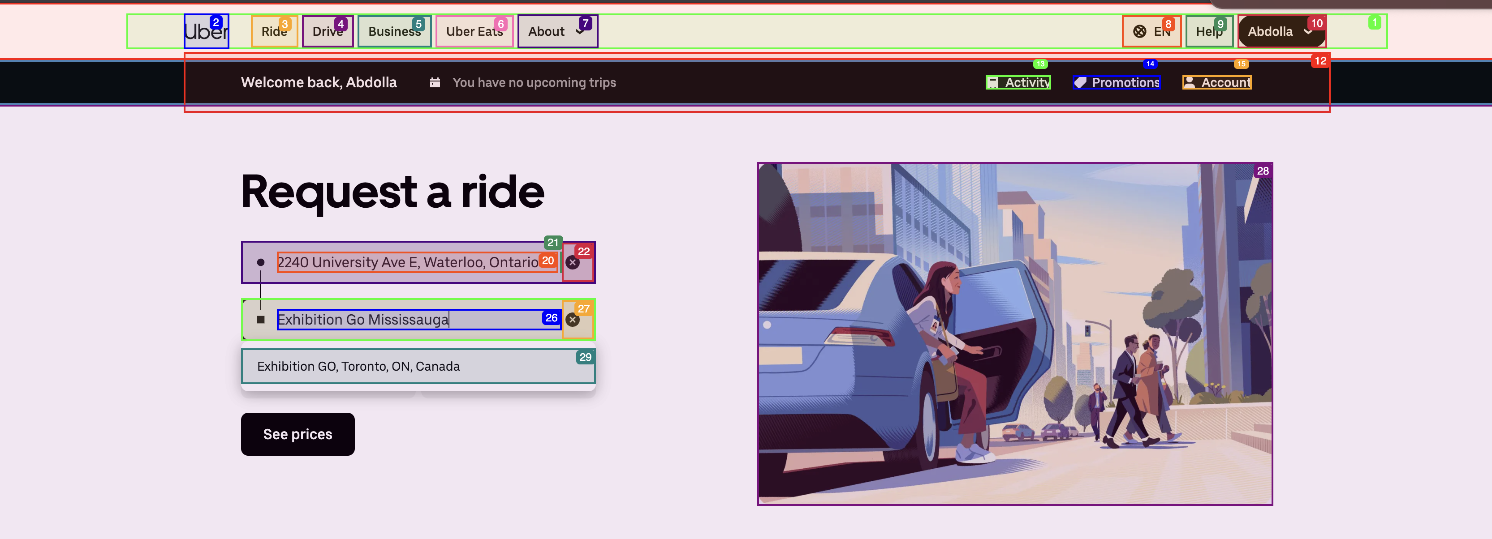Click the Promotions tag icon

[x=1080, y=83]
